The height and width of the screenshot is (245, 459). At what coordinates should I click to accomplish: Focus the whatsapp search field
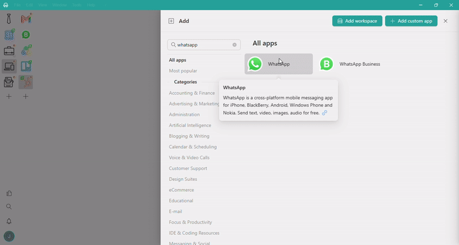[204, 45]
